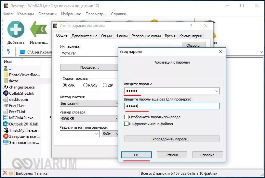Click the password confirmation input field
265x178 pixels.
[x=172, y=106]
